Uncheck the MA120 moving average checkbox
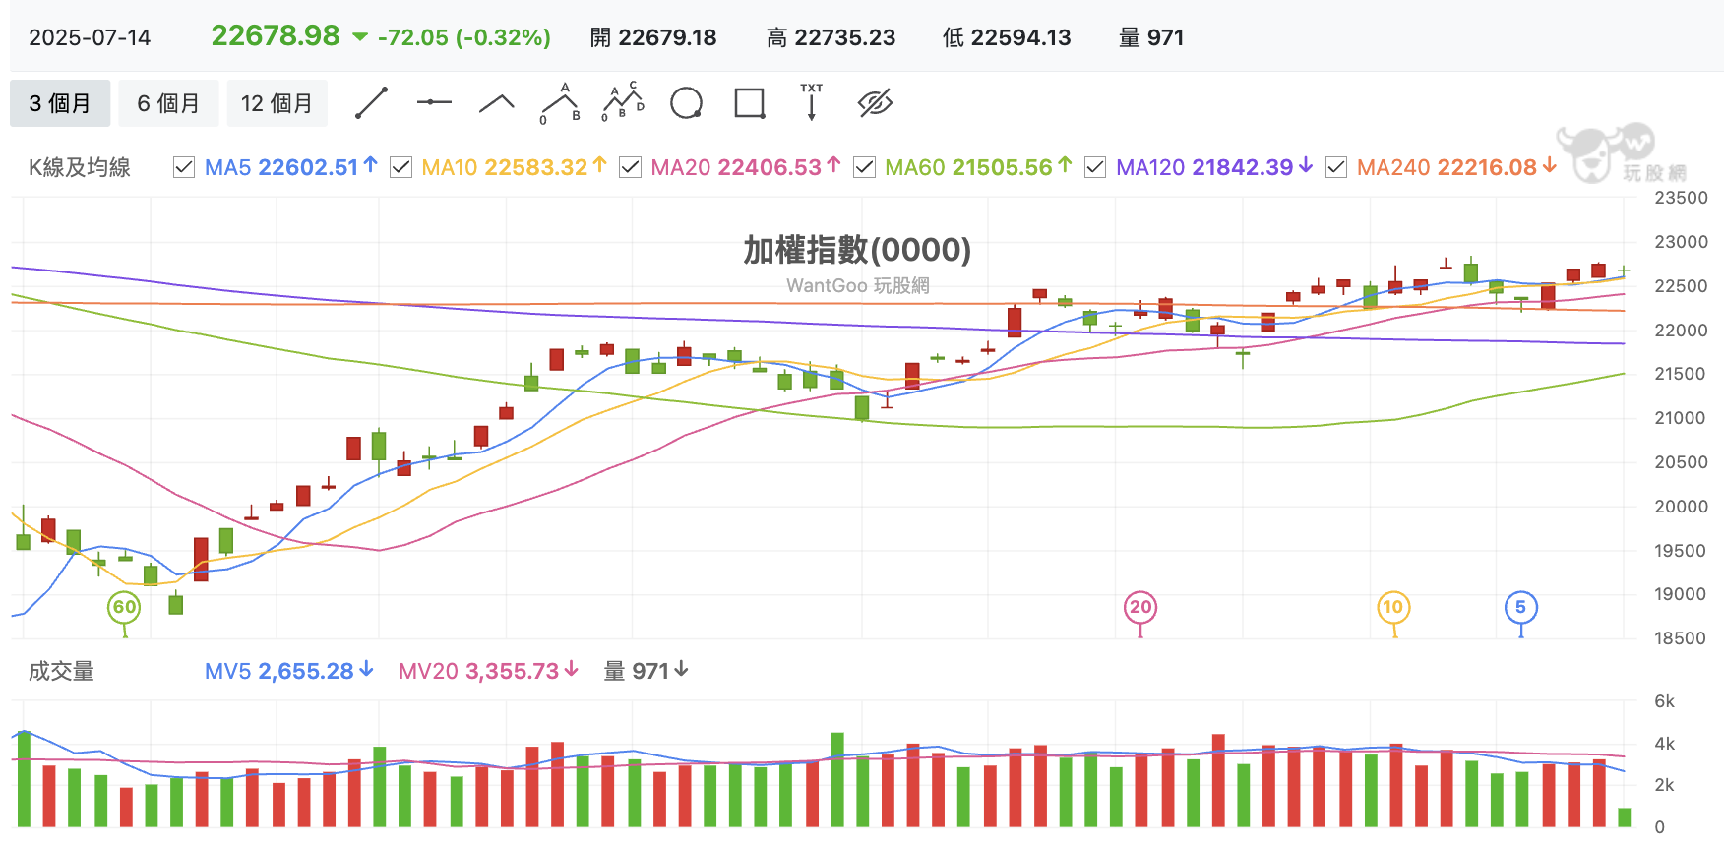 pos(1094,167)
